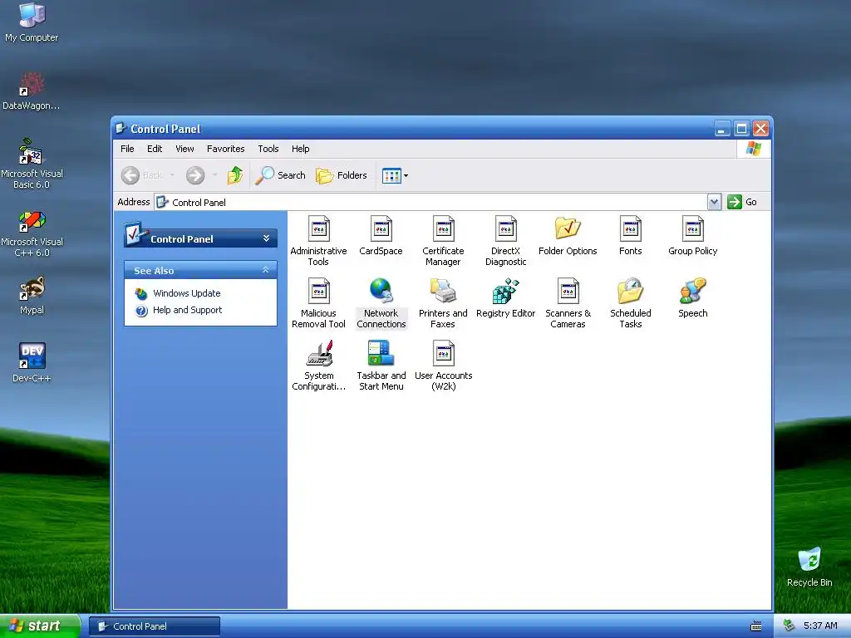
Task: Open Printers and Faxes
Action: [444, 303]
